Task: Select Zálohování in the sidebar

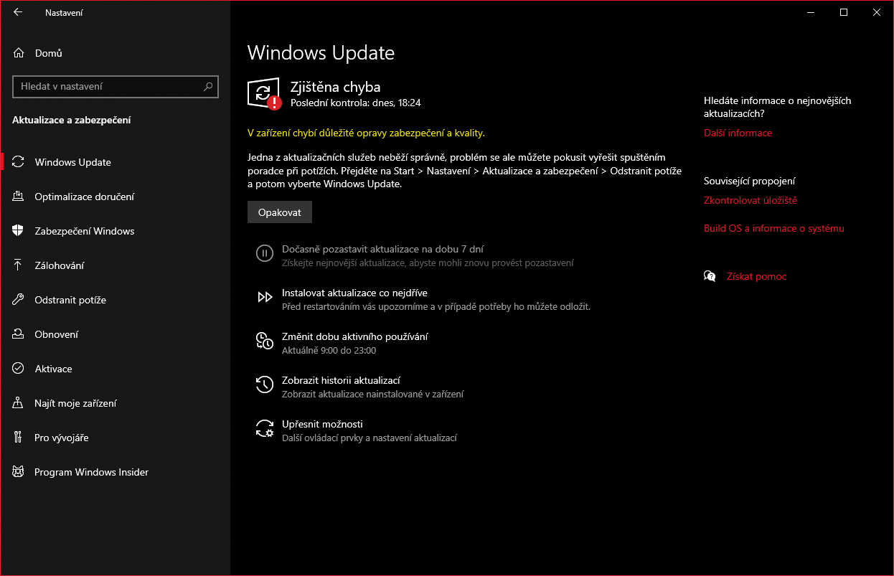Action: tap(60, 265)
